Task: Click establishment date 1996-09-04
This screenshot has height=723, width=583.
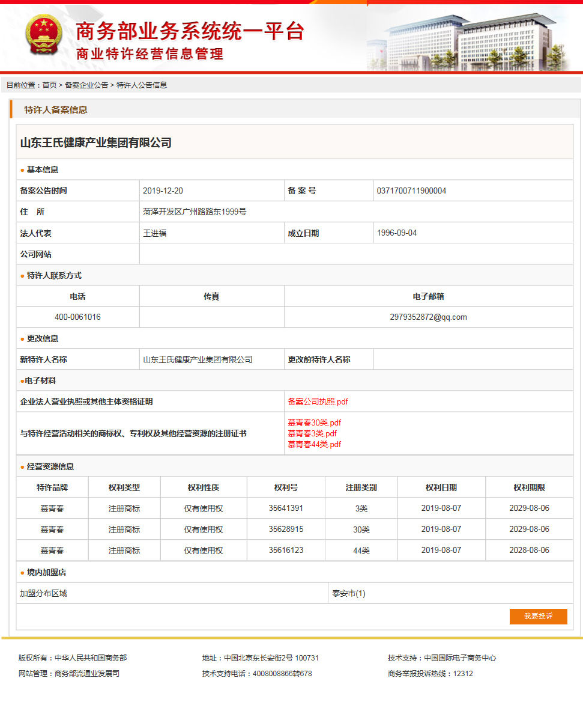Action: [x=396, y=233]
